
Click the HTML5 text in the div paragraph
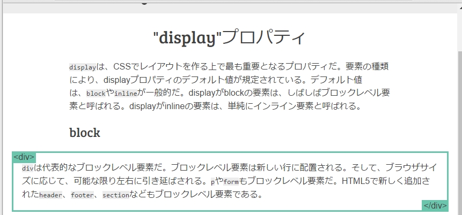[x=356, y=181]
